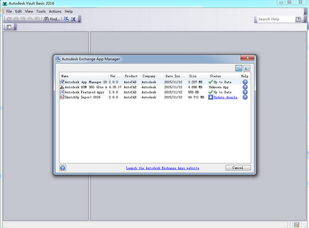Open the Actions menu
This screenshot has height=228, width=309.
pos(55,11)
